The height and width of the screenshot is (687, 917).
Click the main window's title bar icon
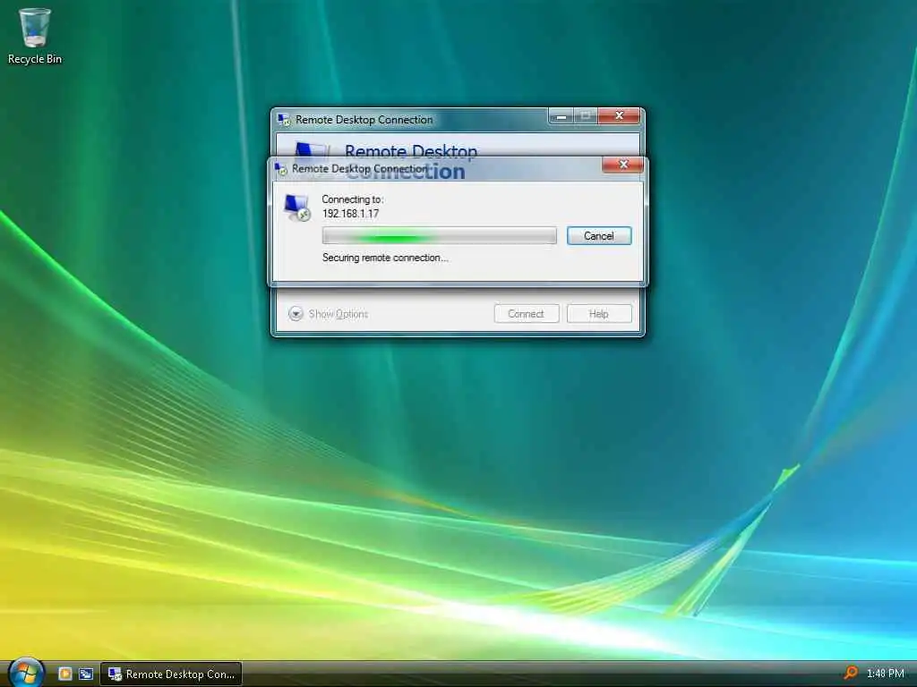coord(284,120)
